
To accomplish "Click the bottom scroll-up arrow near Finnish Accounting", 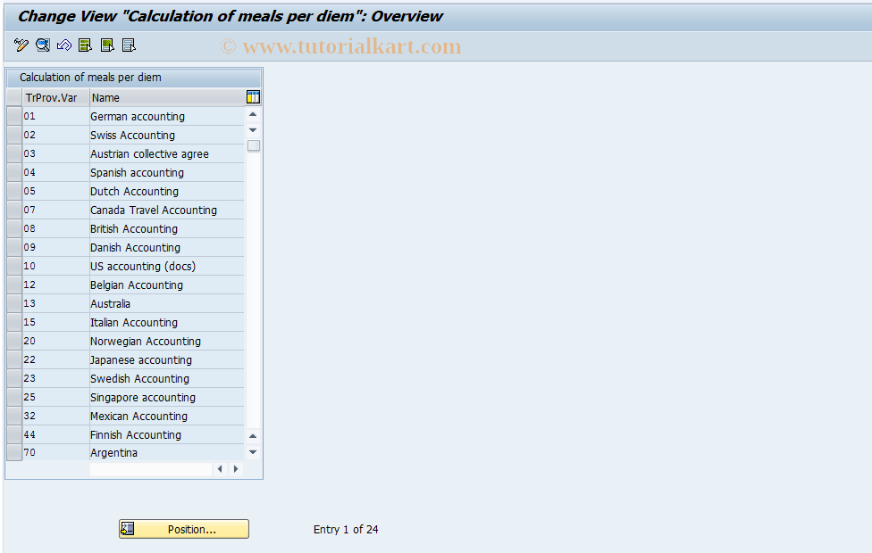I will pos(253,436).
